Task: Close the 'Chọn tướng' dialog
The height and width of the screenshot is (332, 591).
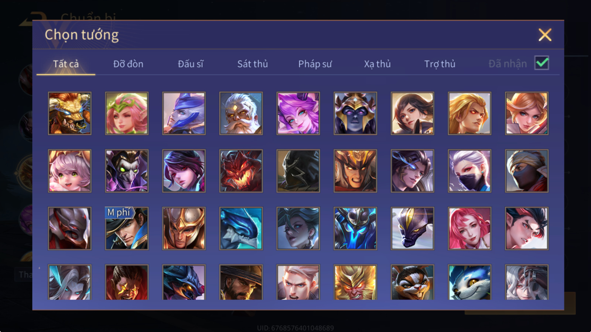Action: [x=545, y=35]
